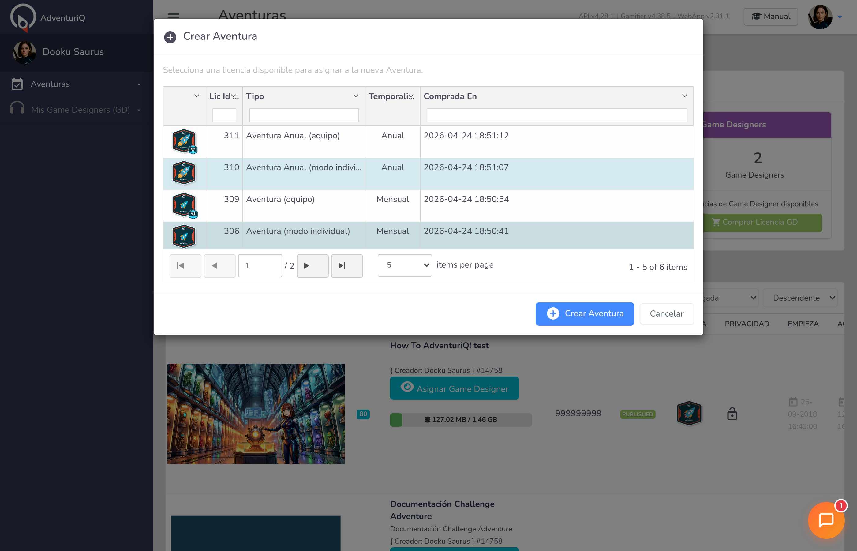Click the page number input field
The height and width of the screenshot is (551, 857).
pyautogui.click(x=260, y=266)
